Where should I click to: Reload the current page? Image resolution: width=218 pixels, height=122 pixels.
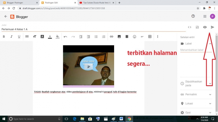pyautogui.click(x=14, y=8)
